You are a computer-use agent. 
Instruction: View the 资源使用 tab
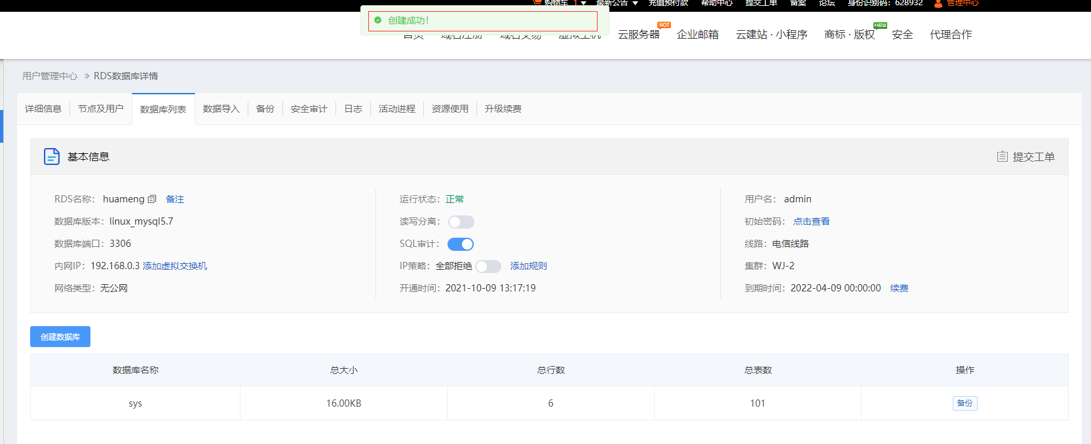(x=450, y=109)
